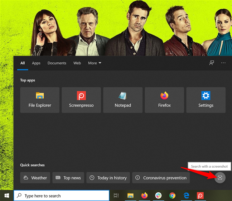Switch to the Web tab
Screen dimensions: 232x201
[77, 63]
